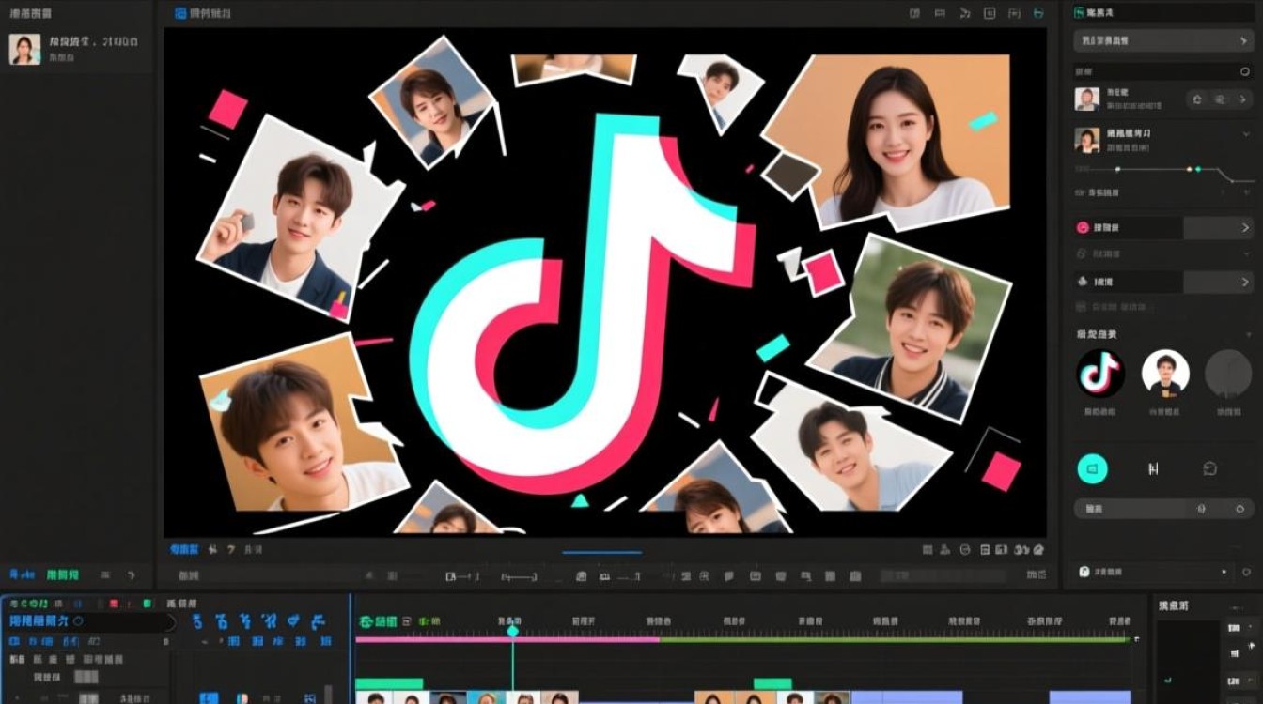
Task: Click the teal playhead marker on timeline
Action: [512, 632]
